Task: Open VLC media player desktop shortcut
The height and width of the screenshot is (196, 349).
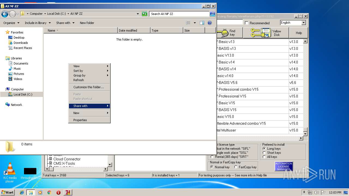Action: pyautogui.click(x=10, y=173)
